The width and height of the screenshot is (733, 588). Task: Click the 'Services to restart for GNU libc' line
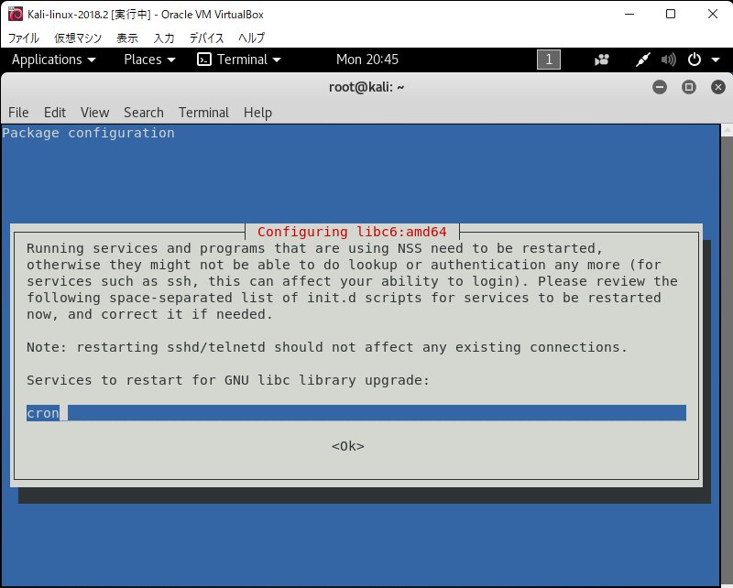point(227,380)
